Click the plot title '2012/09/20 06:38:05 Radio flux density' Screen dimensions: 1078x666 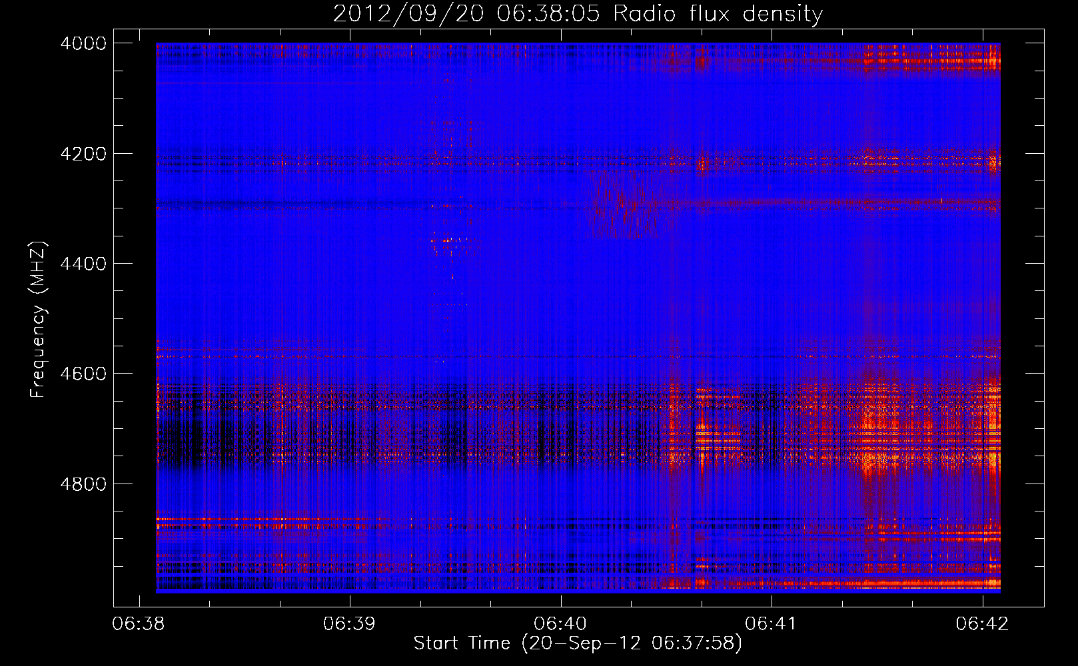point(578,14)
